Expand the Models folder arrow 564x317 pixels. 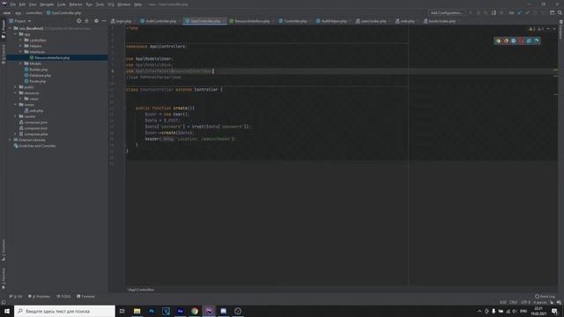pyautogui.click(x=20, y=63)
